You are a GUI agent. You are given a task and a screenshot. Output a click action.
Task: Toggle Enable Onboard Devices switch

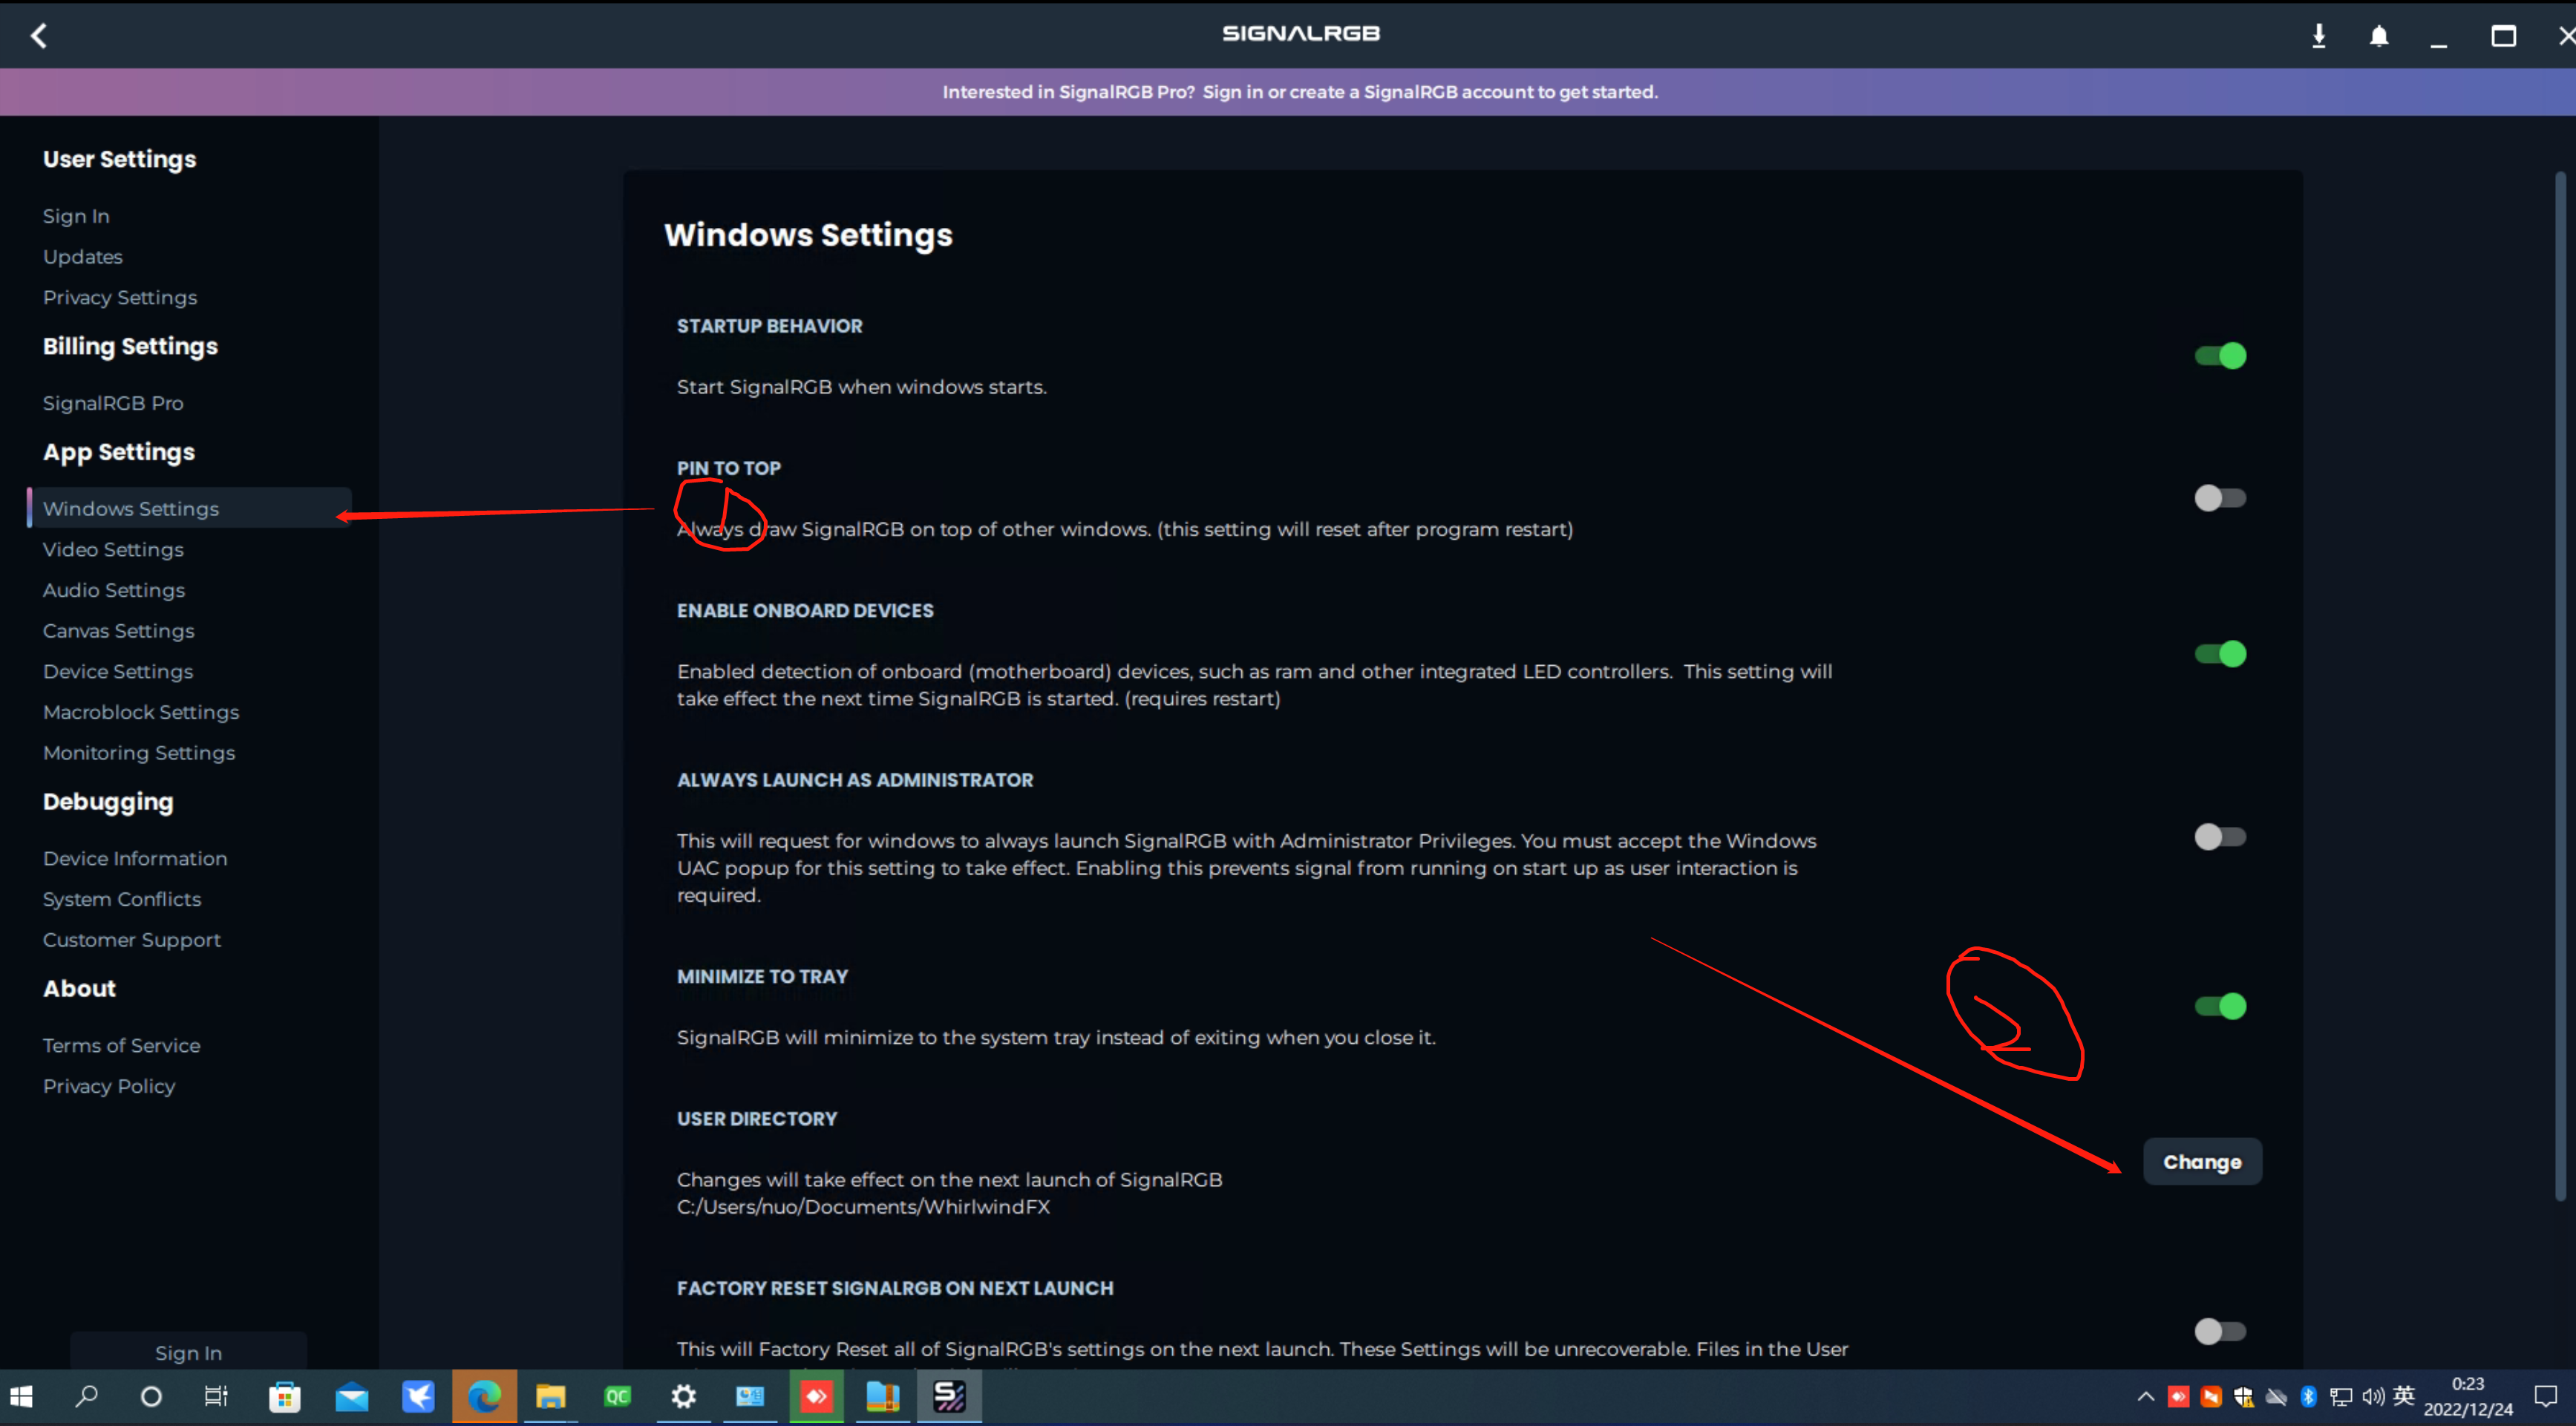pyautogui.click(x=2220, y=654)
